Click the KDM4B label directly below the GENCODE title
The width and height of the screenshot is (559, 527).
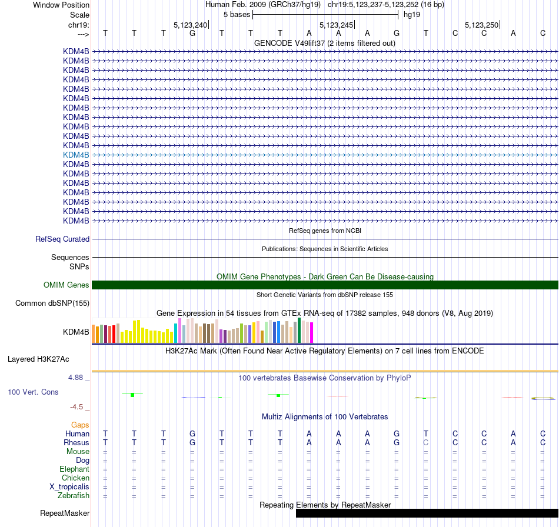point(76,52)
